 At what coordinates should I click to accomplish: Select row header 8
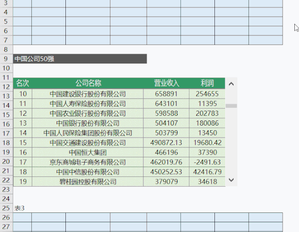click(x=6, y=49)
